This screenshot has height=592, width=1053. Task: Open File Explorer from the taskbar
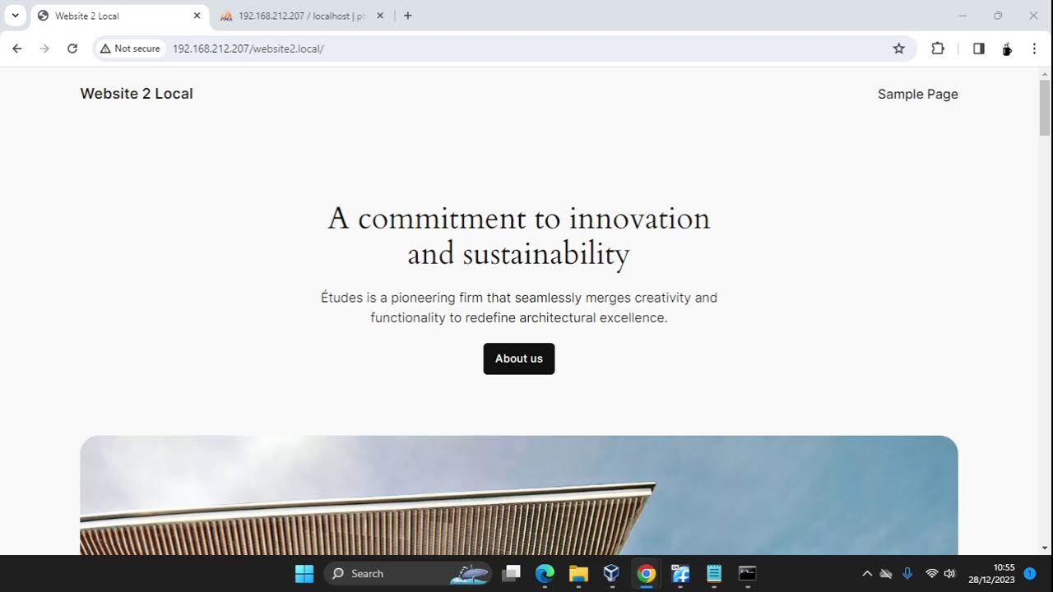coord(578,573)
